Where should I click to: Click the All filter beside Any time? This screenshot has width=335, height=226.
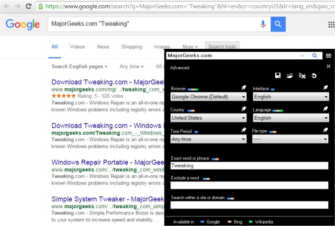159,67
